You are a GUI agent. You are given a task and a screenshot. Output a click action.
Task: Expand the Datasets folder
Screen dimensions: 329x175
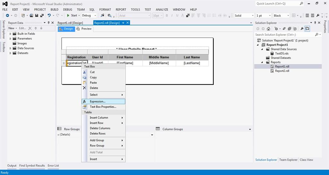[x=10, y=53]
